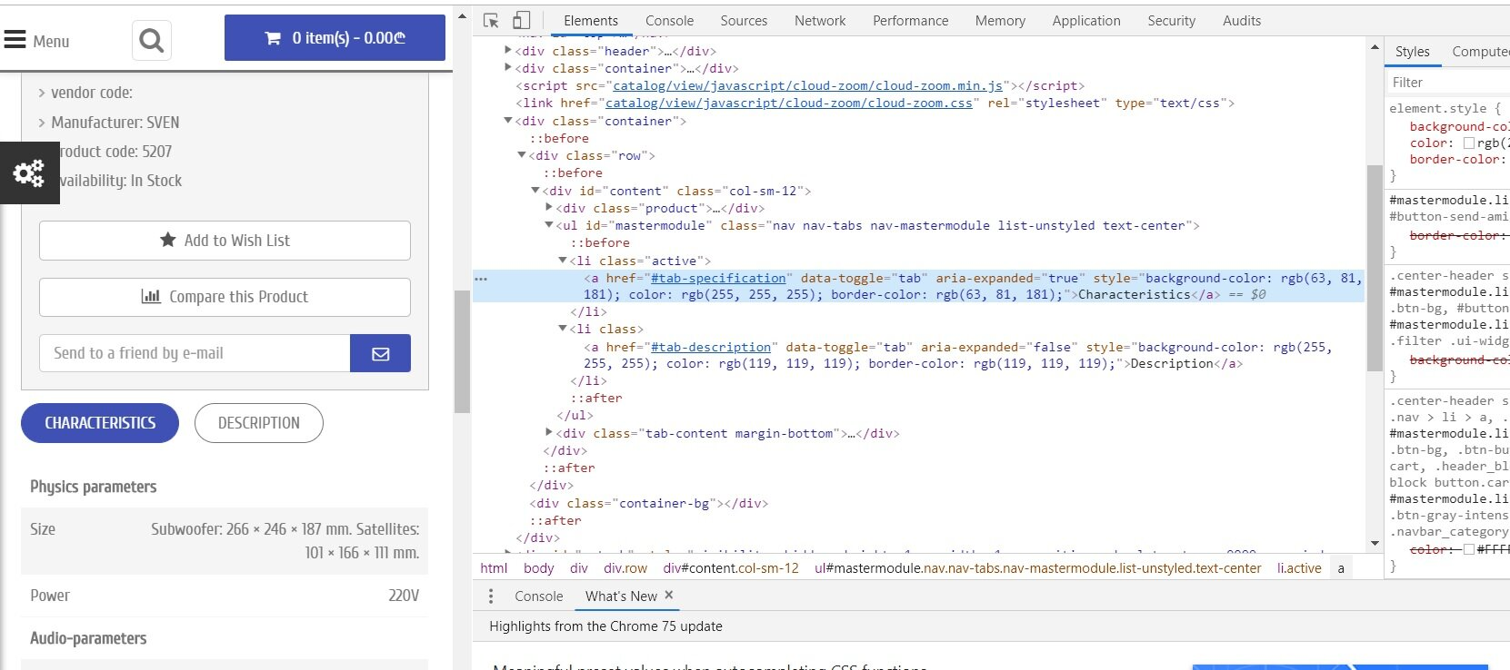Open the color swatch beside color: rgb

(1468, 143)
